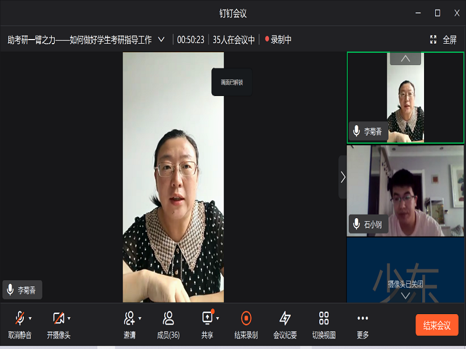Open the 成员(36) members list
Screen dimensions: 466x349
[x=168, y=318]
